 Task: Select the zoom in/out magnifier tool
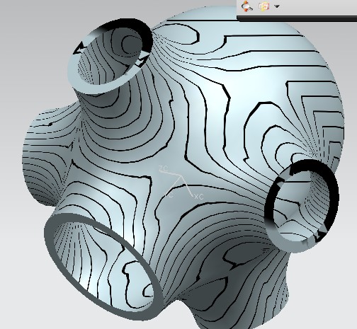point(247,6)
